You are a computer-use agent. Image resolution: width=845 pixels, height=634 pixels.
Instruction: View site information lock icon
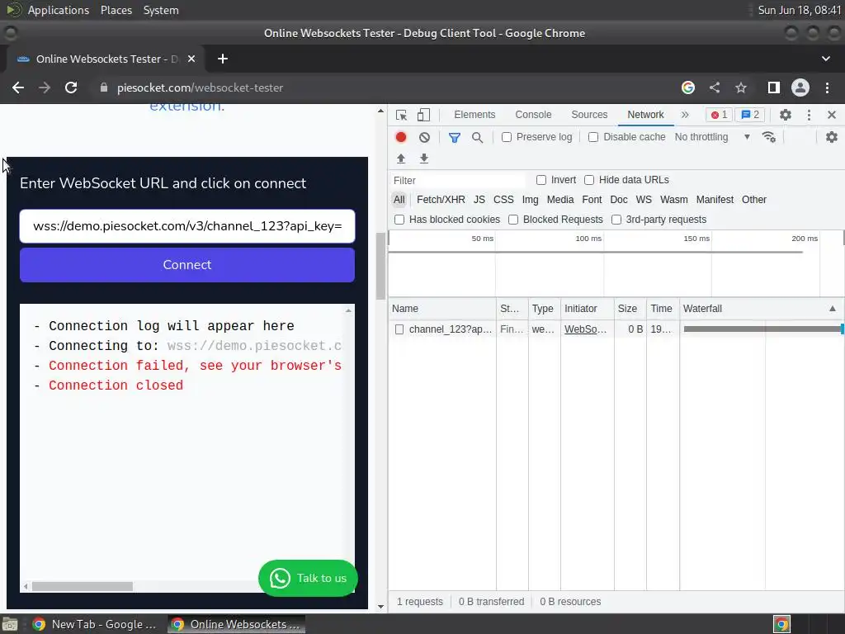pyautogui.click(x=104, y=88)
